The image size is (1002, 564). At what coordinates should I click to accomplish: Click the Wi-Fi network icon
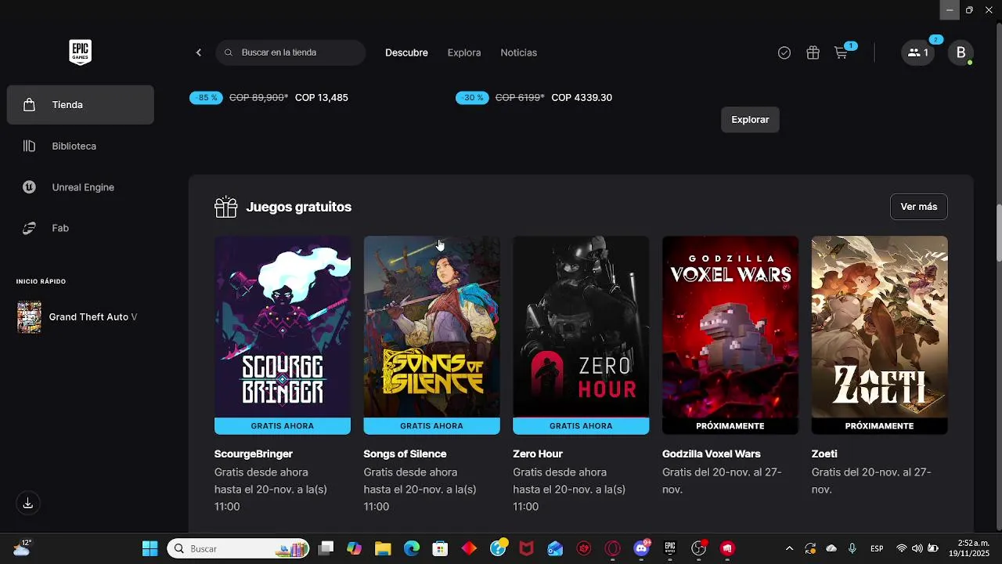(x=902, y=548)
